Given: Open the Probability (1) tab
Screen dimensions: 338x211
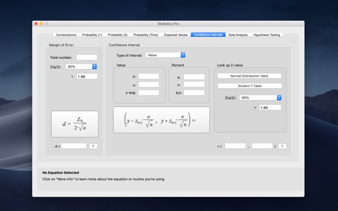Looking at the screenshot, I should (x=92, y=35).
